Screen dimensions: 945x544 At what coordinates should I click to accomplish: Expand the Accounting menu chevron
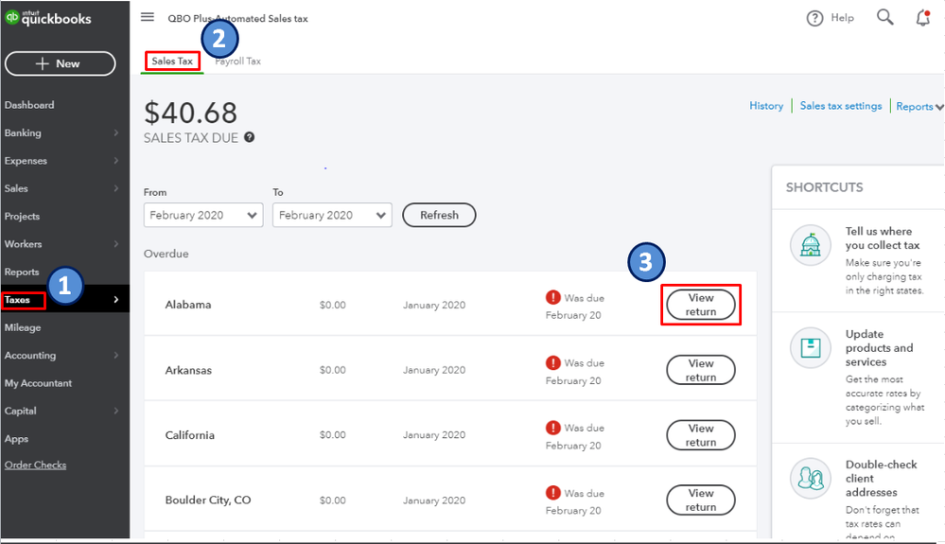coord(116,355)
